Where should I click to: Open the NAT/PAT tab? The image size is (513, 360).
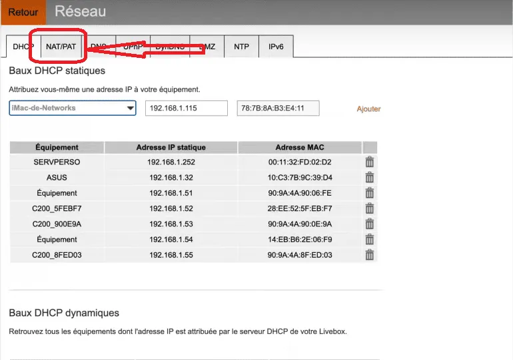(x=61, y=47)
